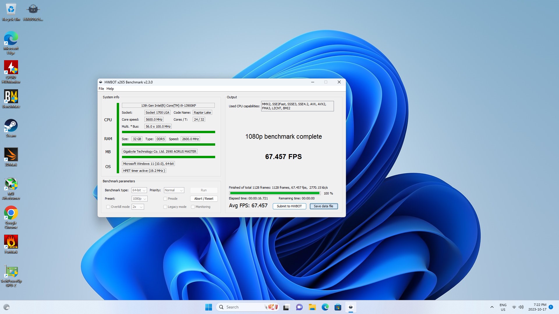Image resolution: width=559 pixels, height=314 pixels.
Task: Open the Help menu
Action: [110, 89]
